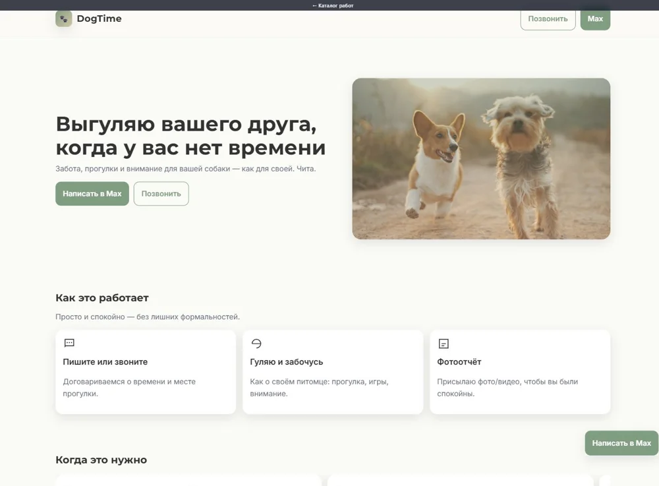Image resolution: width=659 pixels, height=486 pixels.
Task: Click the header Позвонить button
Action: point(548,19)
